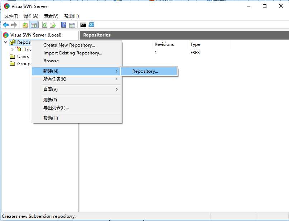Click the Refresh toolbar icon
289x221 pixels.
click(x=44, y=25)
